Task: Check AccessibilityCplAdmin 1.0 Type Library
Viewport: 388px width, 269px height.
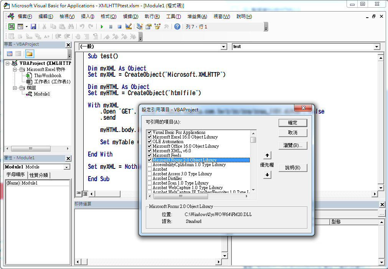Action: [x=149, y=165]
